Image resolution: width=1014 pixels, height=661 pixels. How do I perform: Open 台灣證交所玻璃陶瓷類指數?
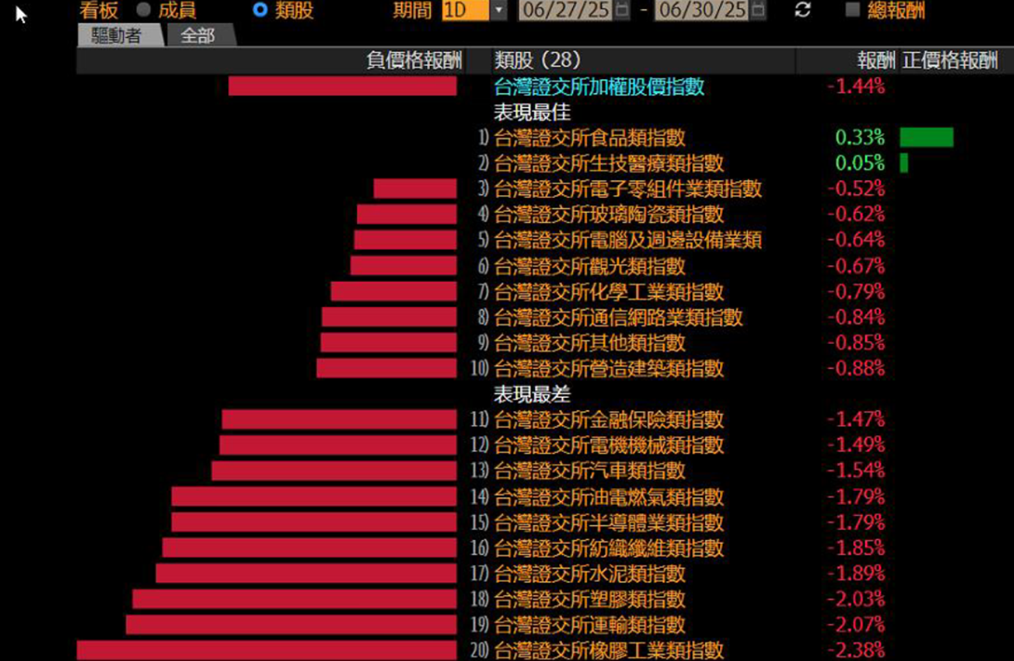pyautogui.click(x=608, y=215)
